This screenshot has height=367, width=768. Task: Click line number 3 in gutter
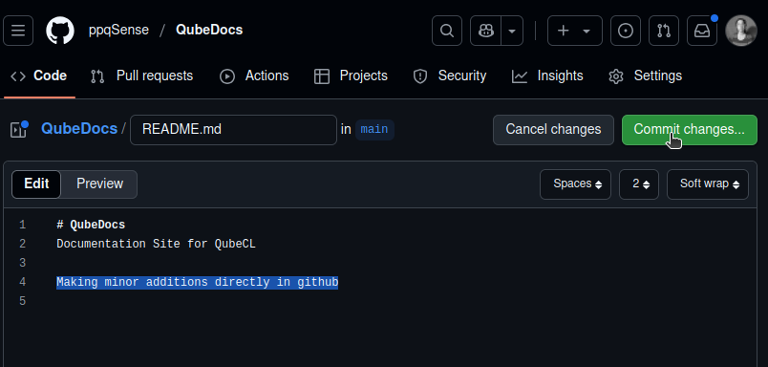click(22, 263)
